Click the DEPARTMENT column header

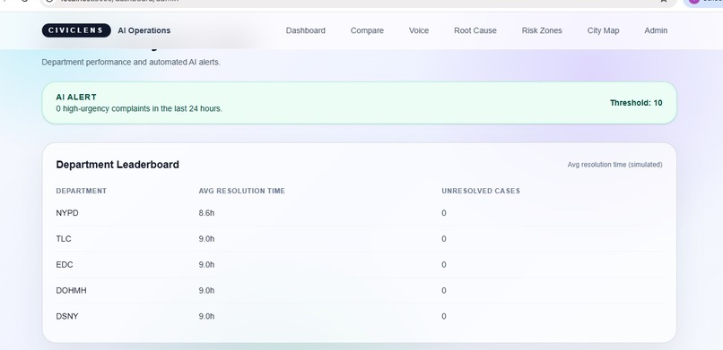81,191
